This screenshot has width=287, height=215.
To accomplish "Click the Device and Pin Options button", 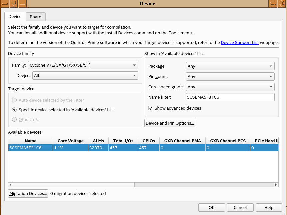I will pos(170,123).
